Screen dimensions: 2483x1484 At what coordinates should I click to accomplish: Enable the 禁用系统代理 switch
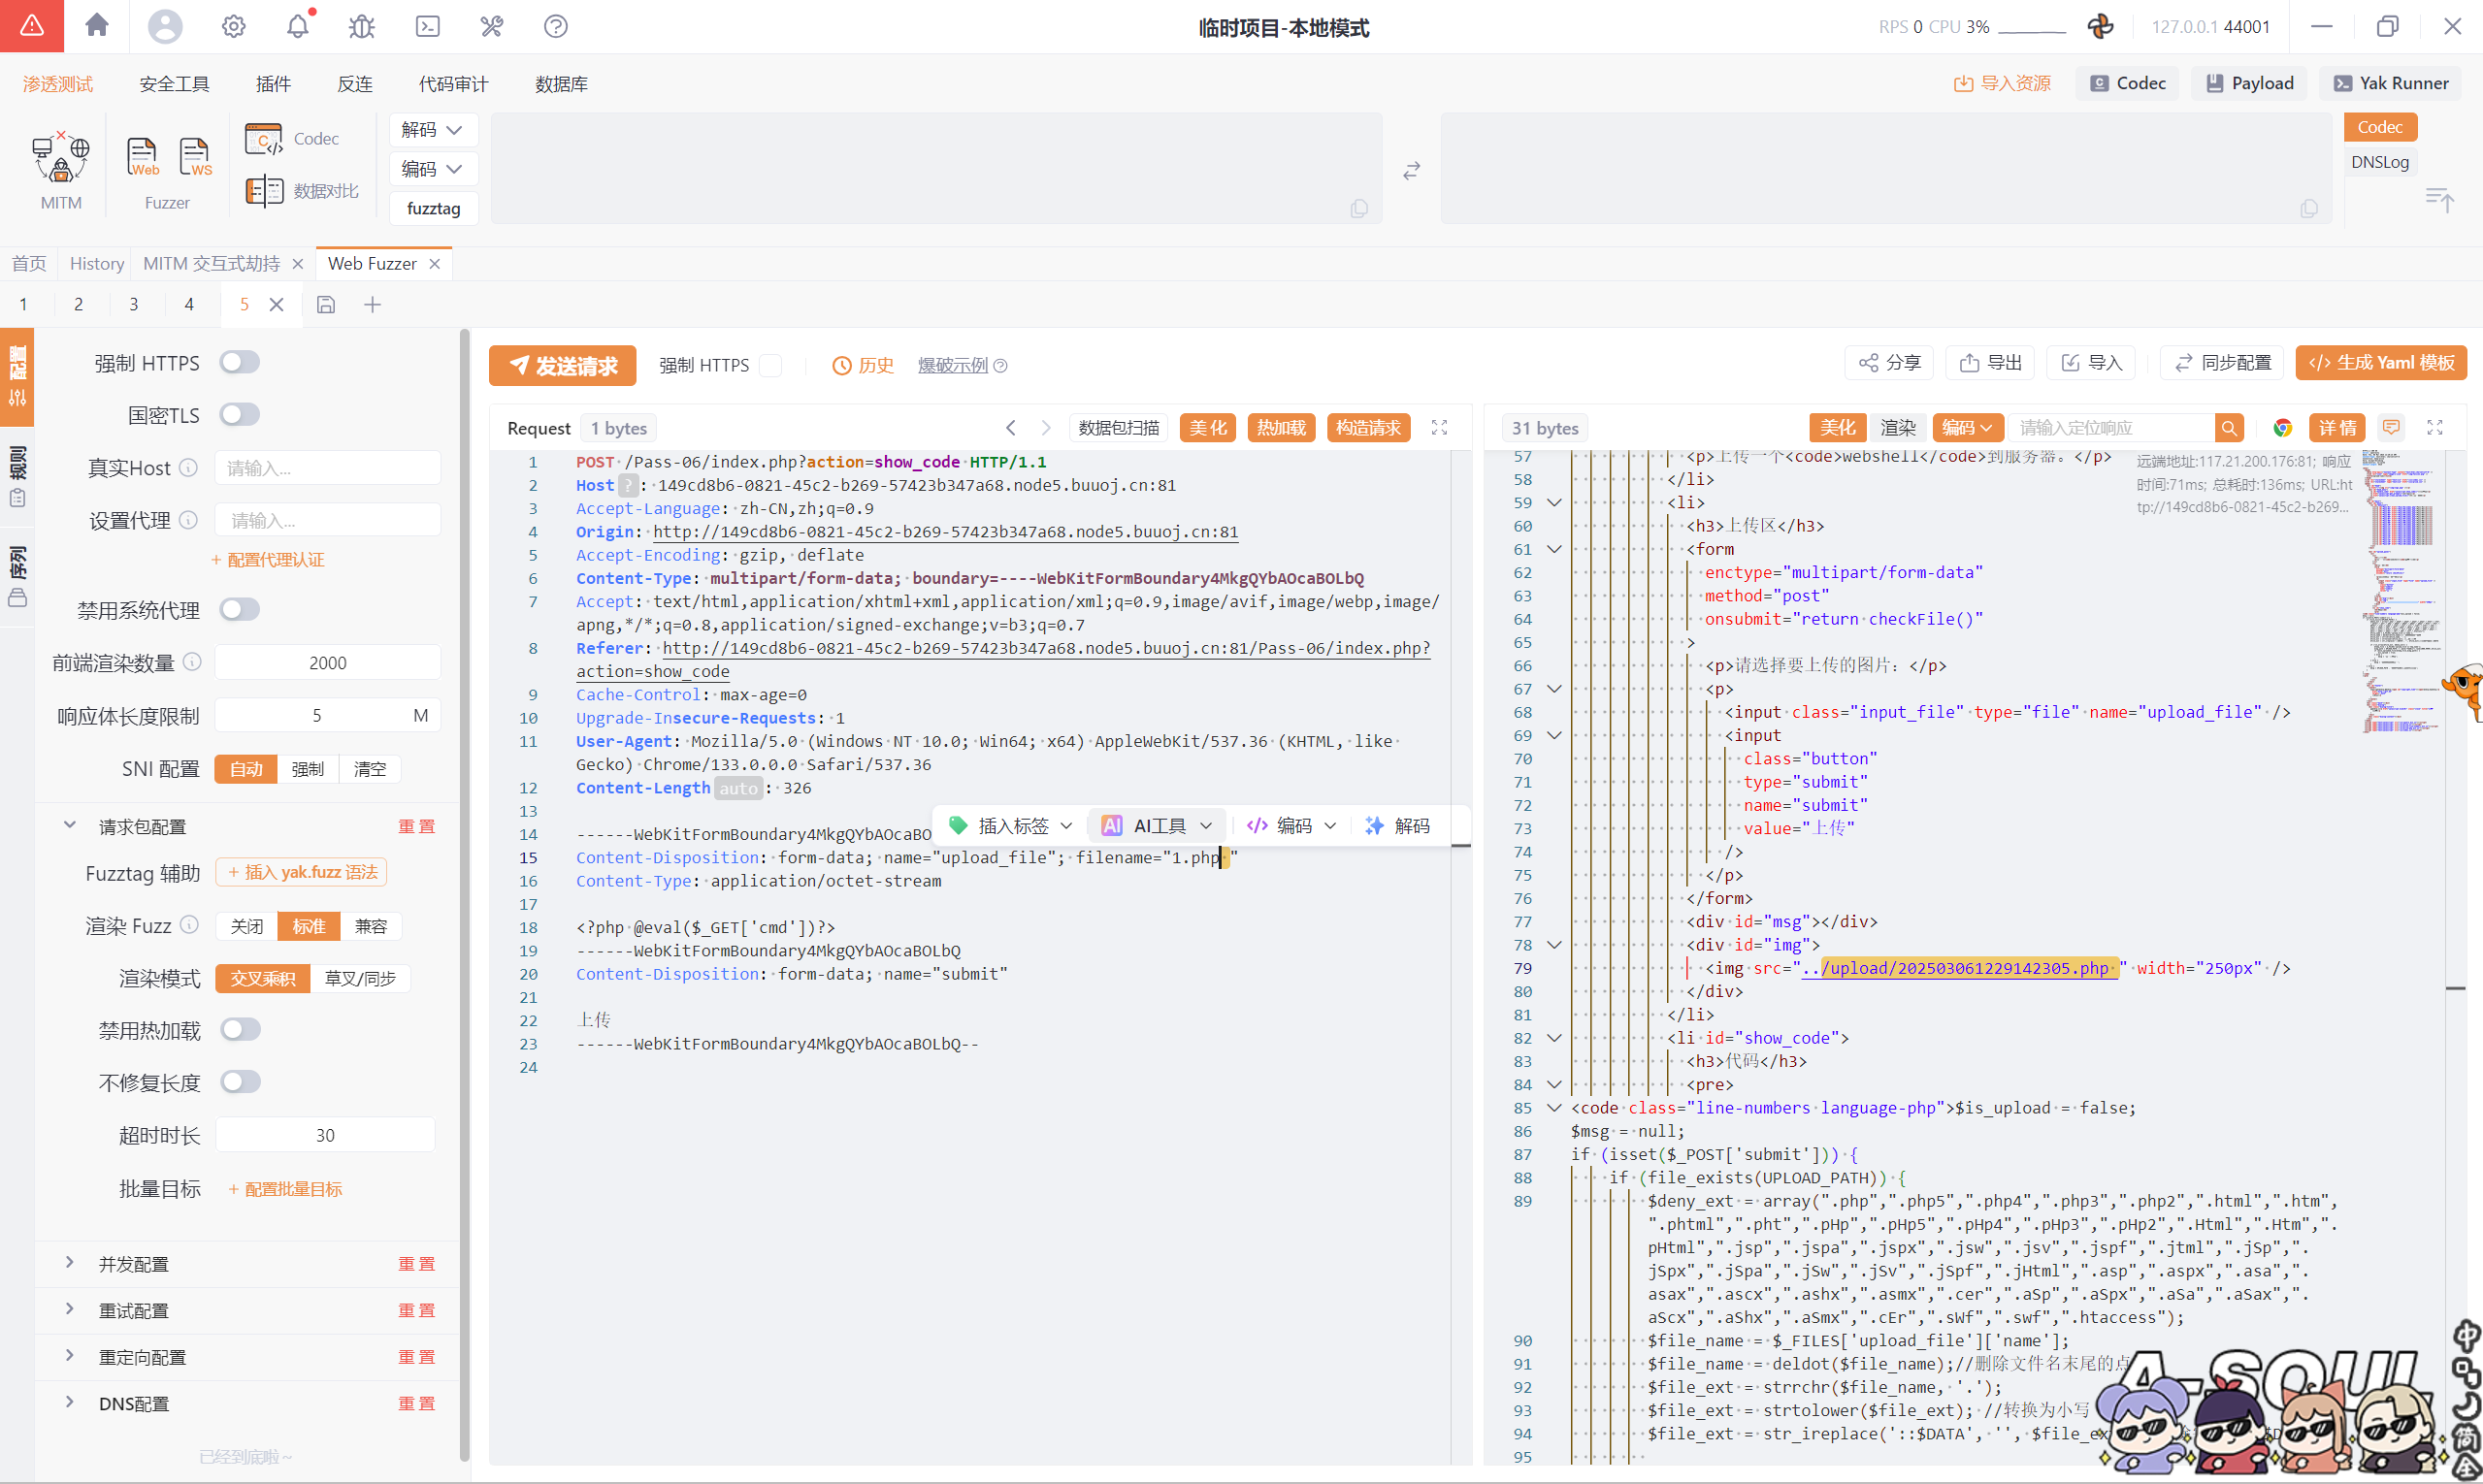(240, 609)
